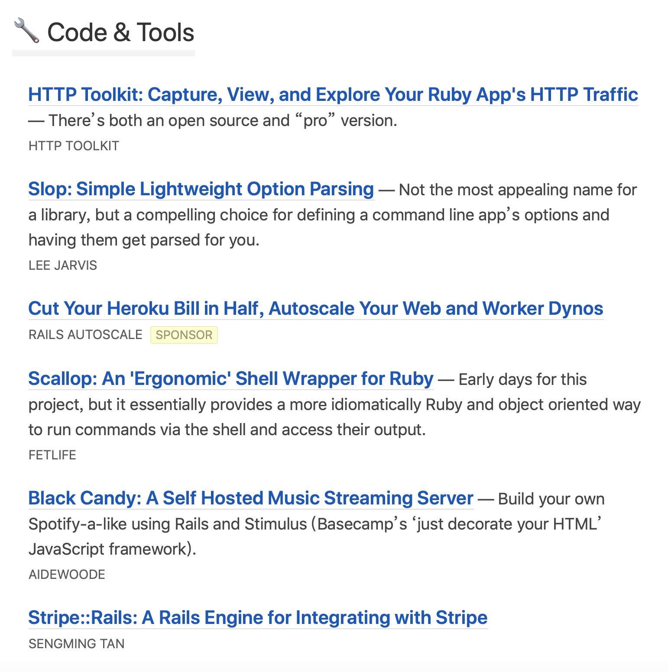Viewport: 668px width, 672px height.
Task: Click the SENGMING TAN author label
Action: pos(77,644)
